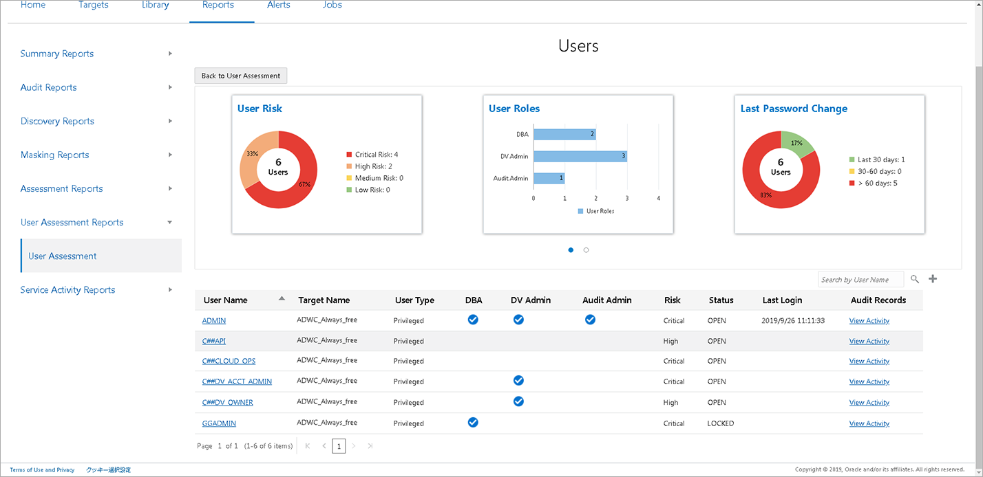Click the previous-page pagination arrow
983x477 pixels.
point(324,446)
